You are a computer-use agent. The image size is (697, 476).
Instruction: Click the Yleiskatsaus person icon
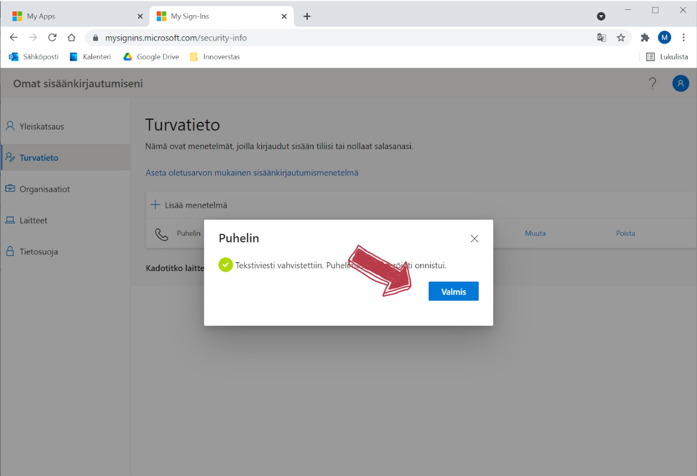click(10, 126)
